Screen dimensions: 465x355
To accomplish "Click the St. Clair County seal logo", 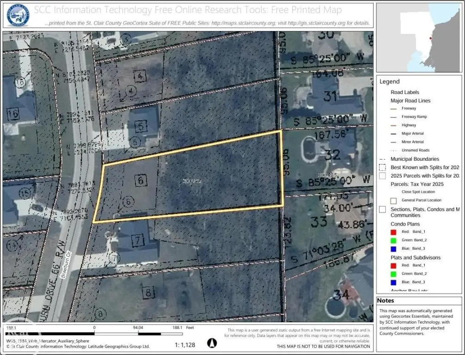I will pos(18,16).
